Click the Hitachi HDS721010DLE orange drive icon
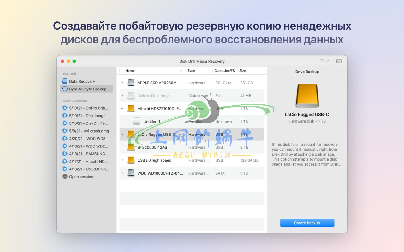Image resolution: width=404 pixels, height=252 pixels. point(131,109)
